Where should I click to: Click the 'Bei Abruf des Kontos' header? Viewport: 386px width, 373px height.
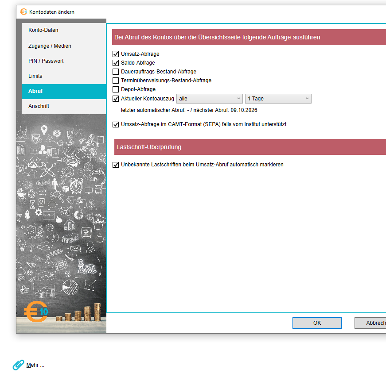coord(249,37)
